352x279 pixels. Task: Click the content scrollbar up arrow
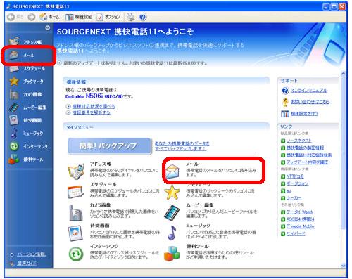(344, 73)
